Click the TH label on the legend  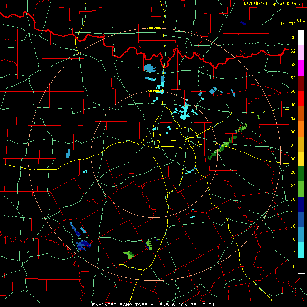293,266
